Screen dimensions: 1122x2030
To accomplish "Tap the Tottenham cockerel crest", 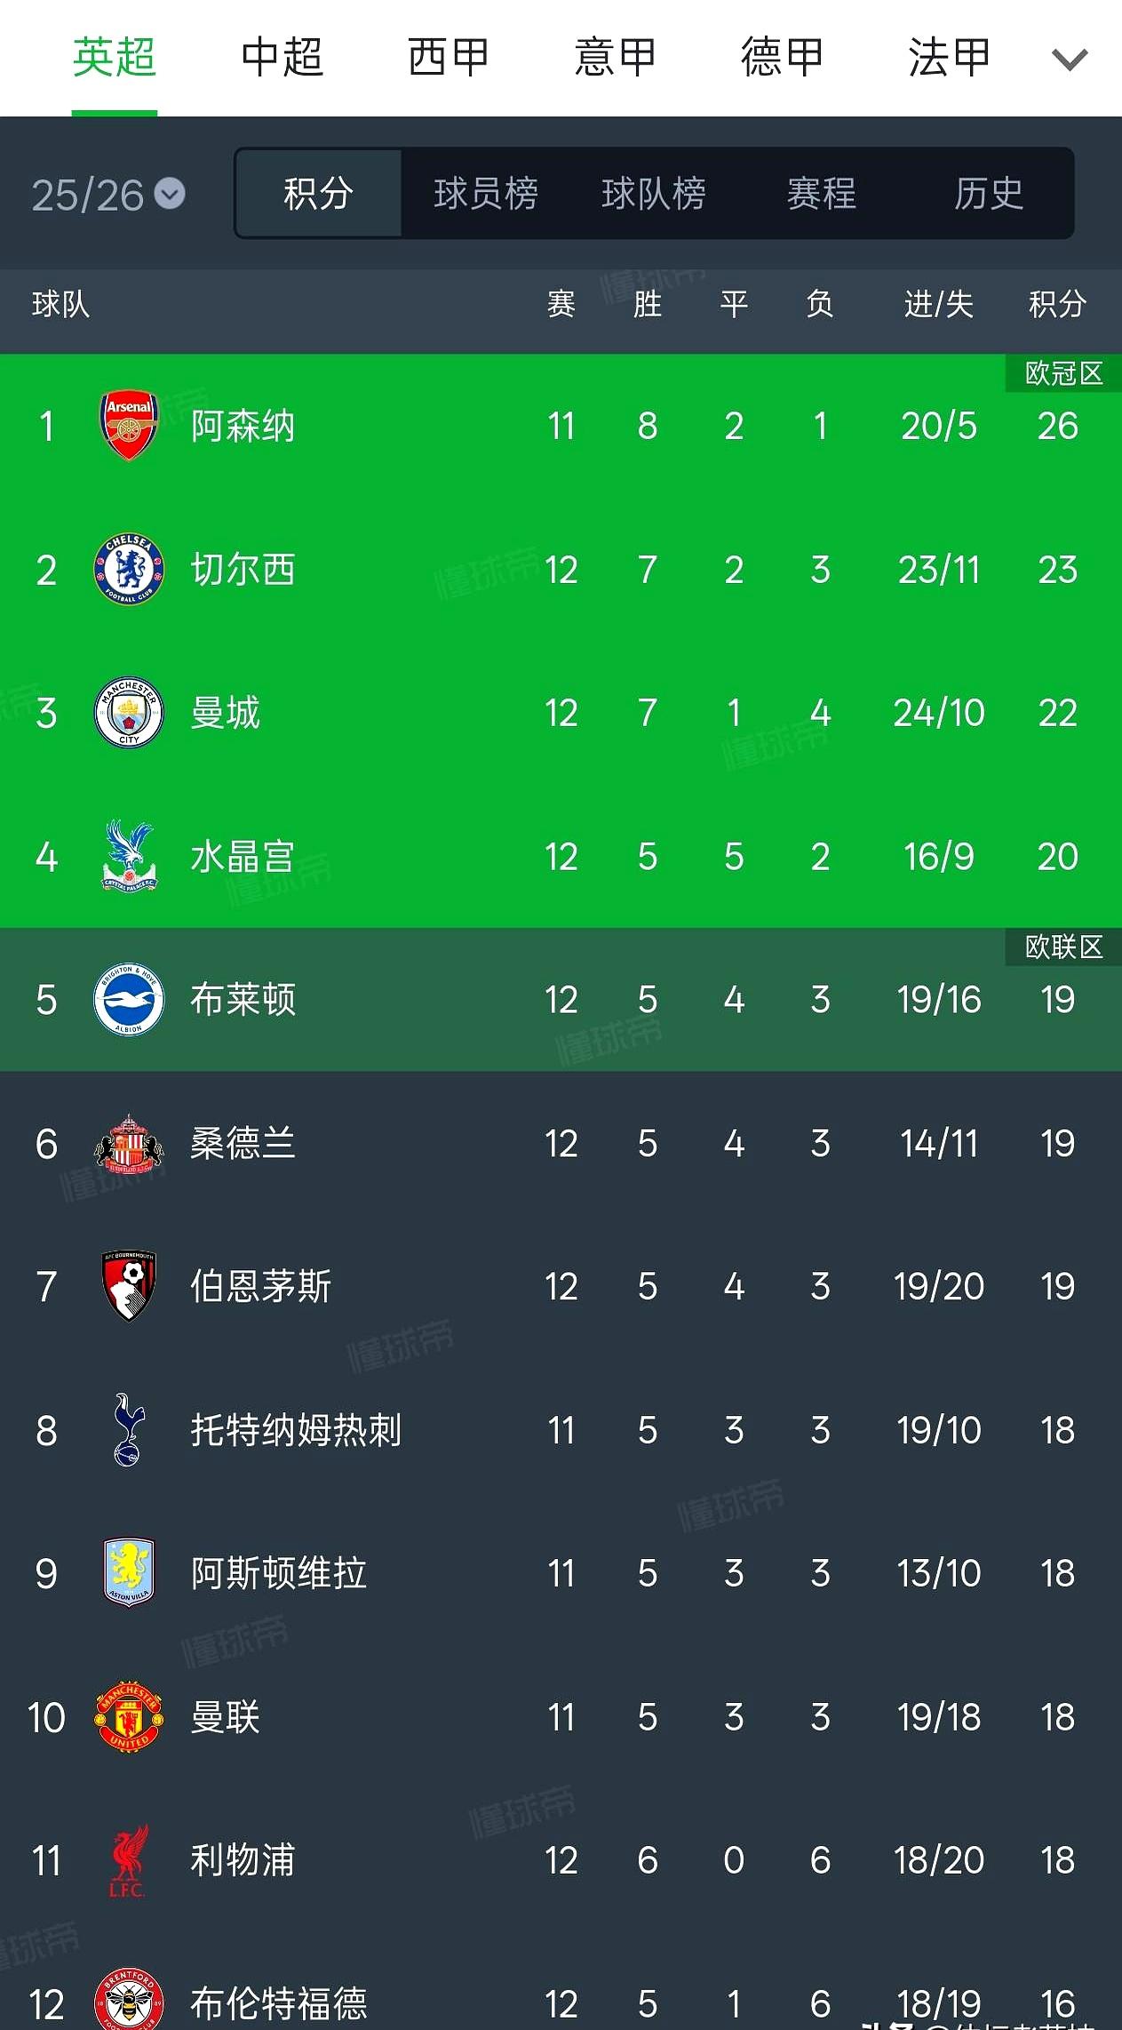I will point(129,1429).
